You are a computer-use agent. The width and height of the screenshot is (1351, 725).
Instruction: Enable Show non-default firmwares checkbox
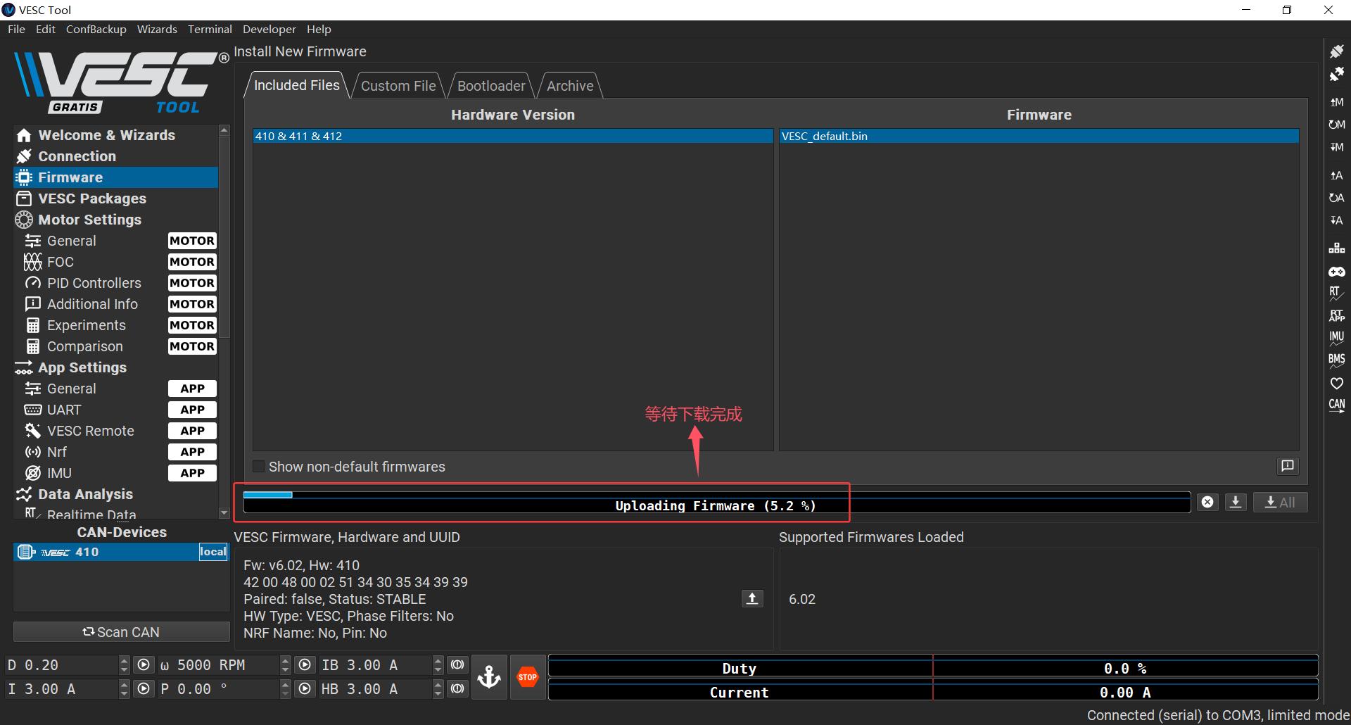coord(259,467)
